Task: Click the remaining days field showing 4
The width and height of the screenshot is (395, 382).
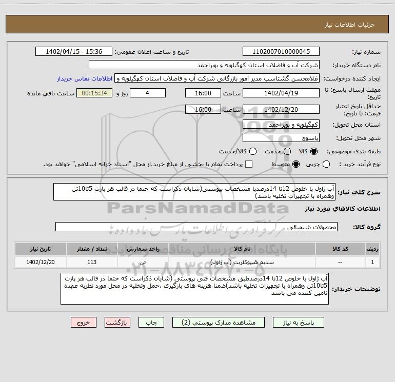Action: point(148,93)
